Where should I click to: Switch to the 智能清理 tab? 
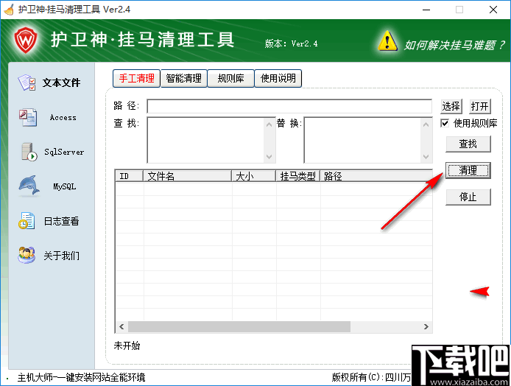pos(184,78)
